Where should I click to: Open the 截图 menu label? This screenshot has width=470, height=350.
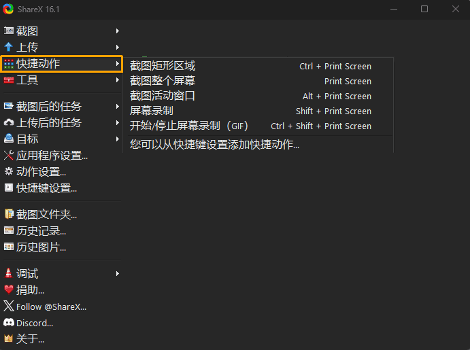point(27,31)
